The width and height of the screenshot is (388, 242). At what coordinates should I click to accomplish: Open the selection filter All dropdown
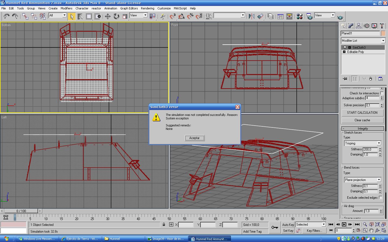57,15
